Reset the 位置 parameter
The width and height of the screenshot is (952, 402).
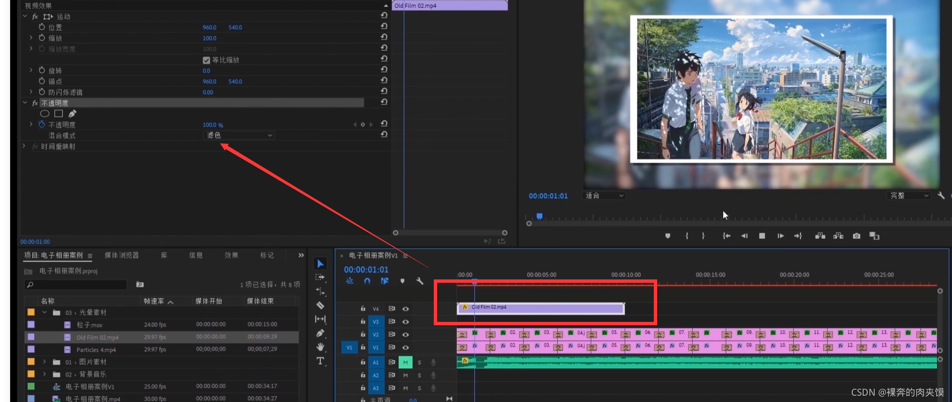384,27
